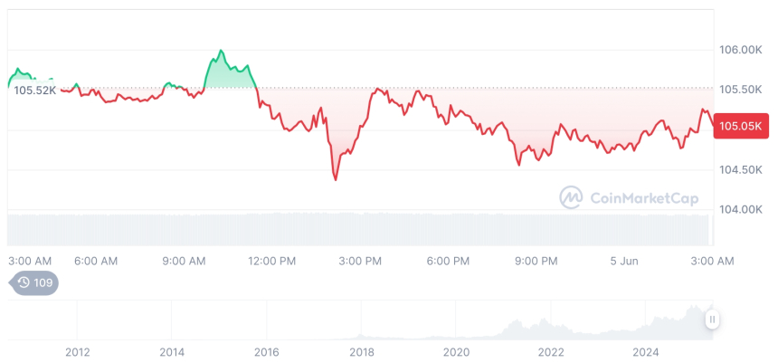Click the 9:00 PM time axis label
The image size is (778, 363).
(x=536, y=261)
